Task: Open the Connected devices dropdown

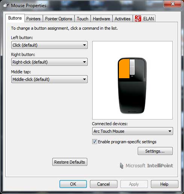Action: pos(132,131)
